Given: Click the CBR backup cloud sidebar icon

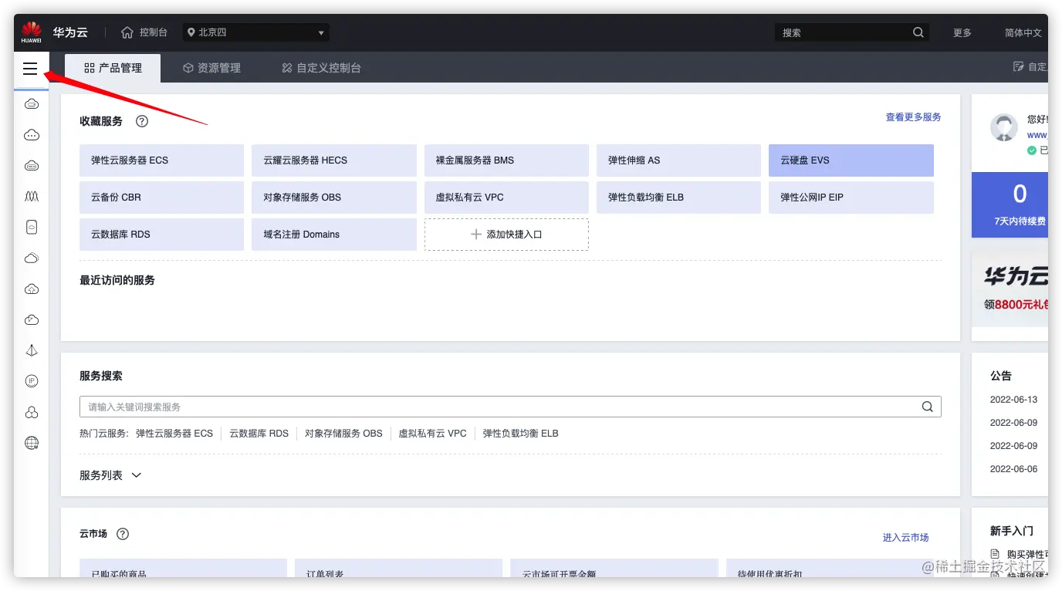Looking at the screenshot, I should [32, 258].
